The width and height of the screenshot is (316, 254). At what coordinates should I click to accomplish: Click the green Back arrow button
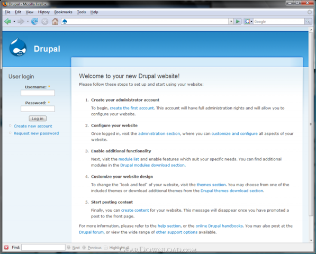pos(7,21)
